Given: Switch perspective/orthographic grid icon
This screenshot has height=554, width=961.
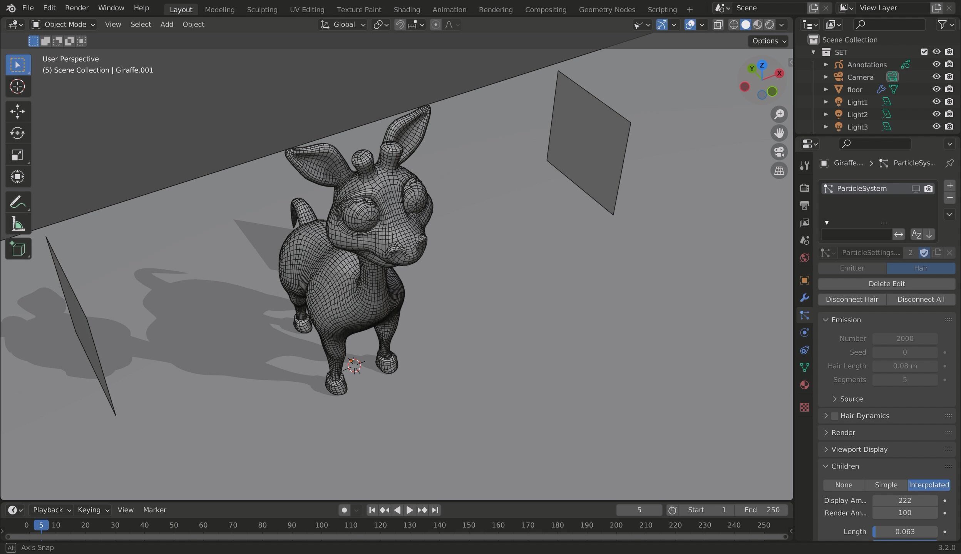Looking at the screenshot, I should click(x=779, y=170).
